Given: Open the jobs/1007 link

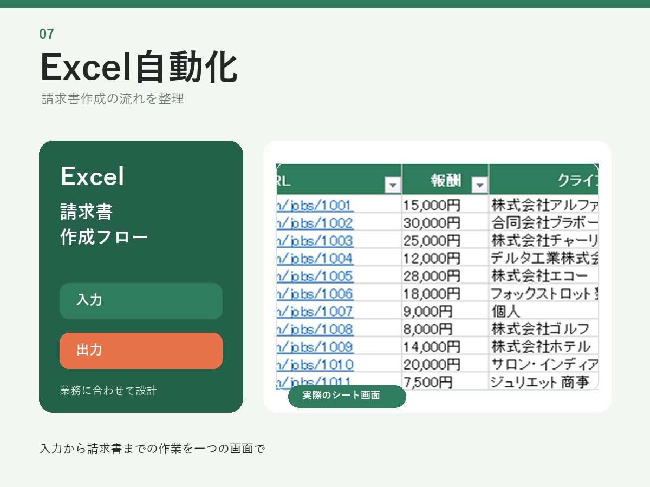Looking at the screenshot, I should coord(315,312).
